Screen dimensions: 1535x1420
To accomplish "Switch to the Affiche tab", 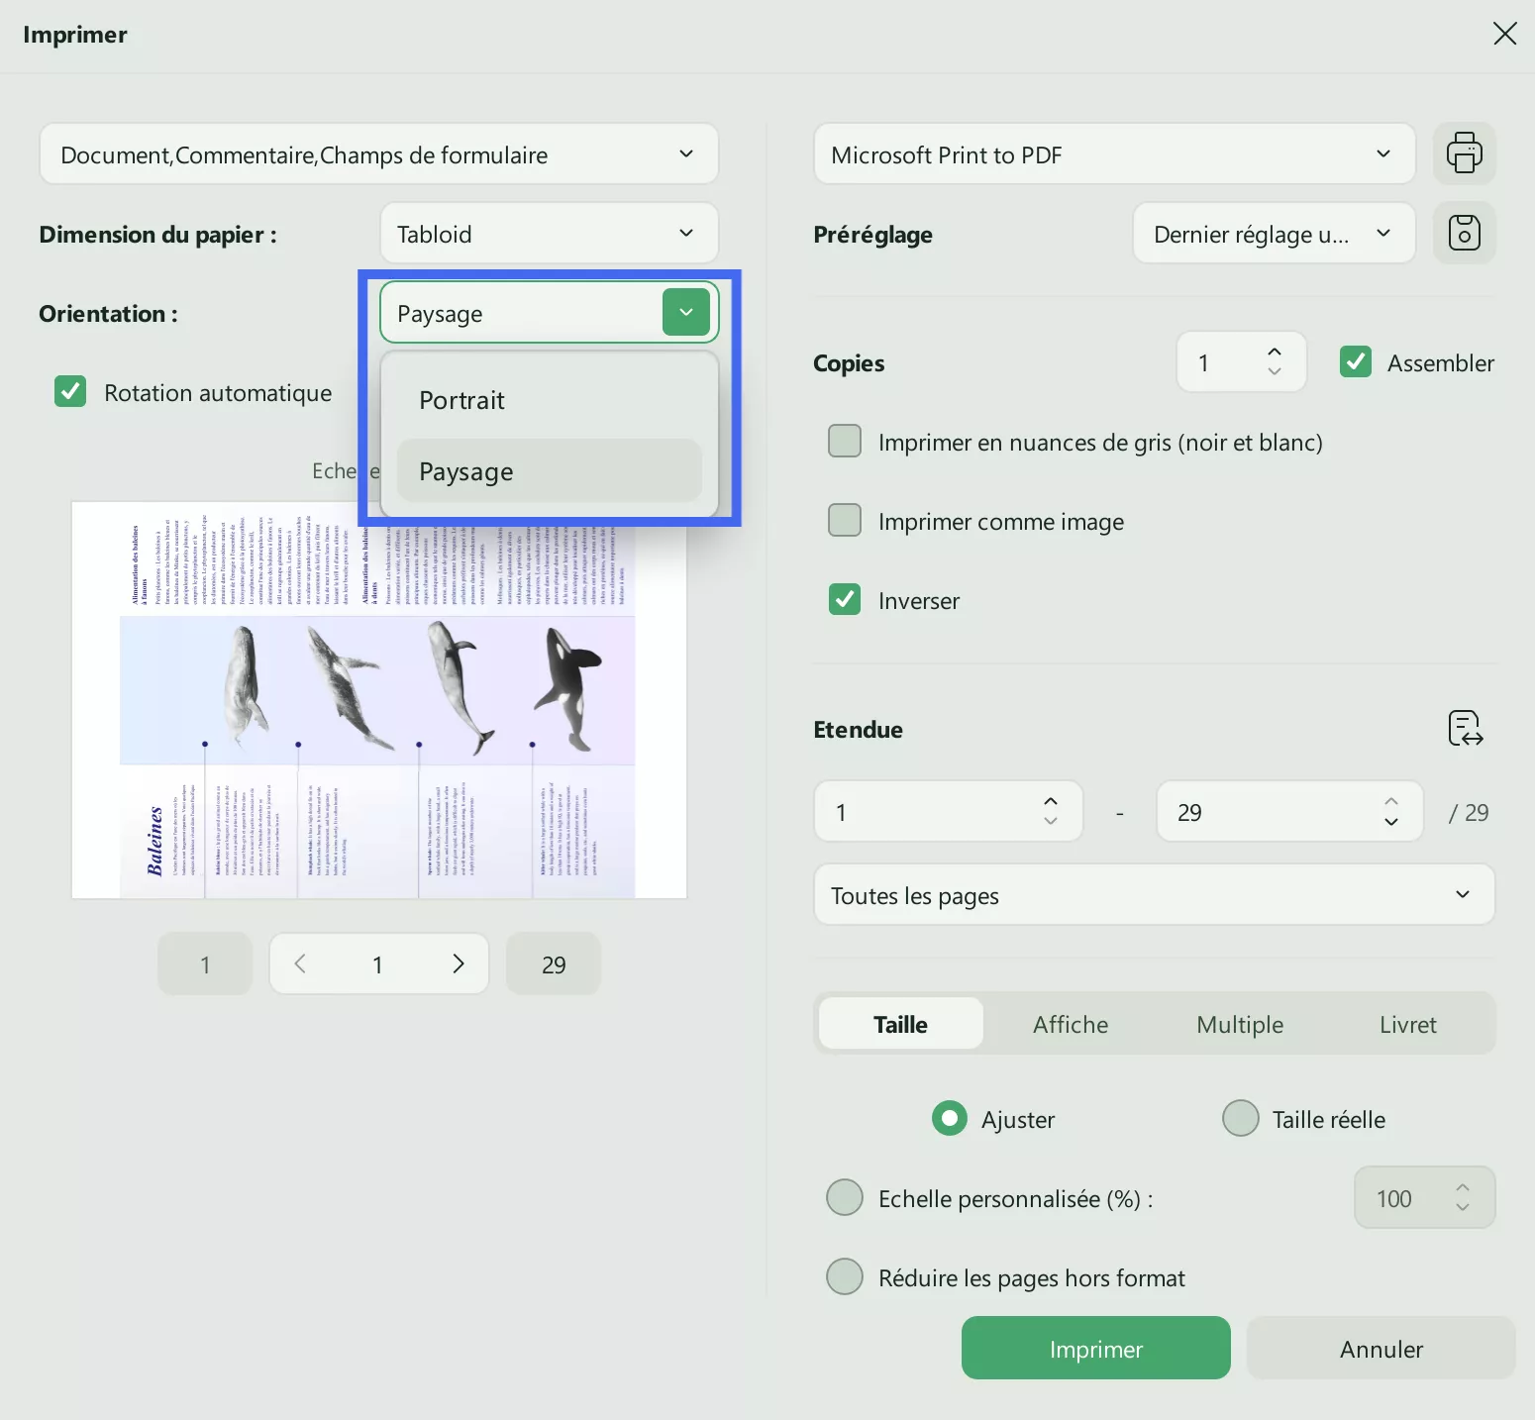I will pyautogui.click(x=1071, y=1024).
